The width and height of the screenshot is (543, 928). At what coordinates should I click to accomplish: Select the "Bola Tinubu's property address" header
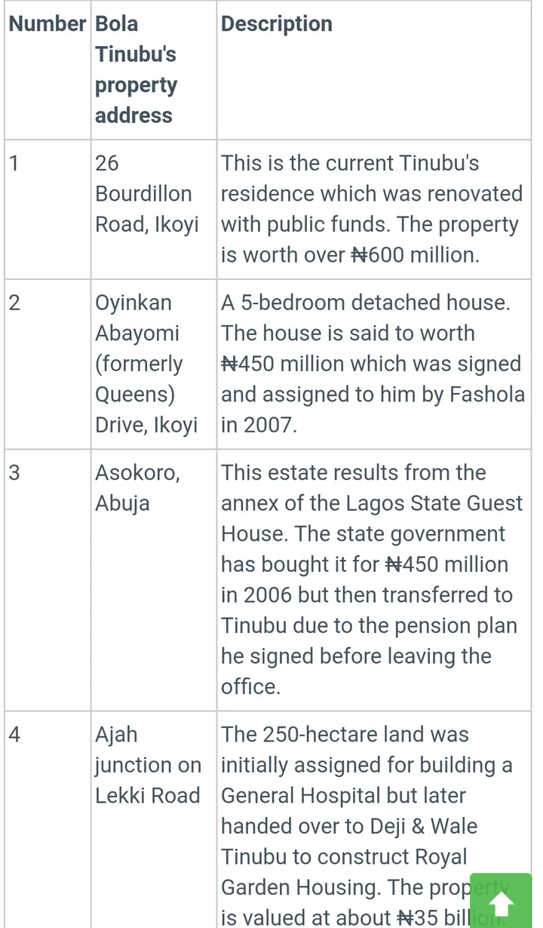[137, 69]
